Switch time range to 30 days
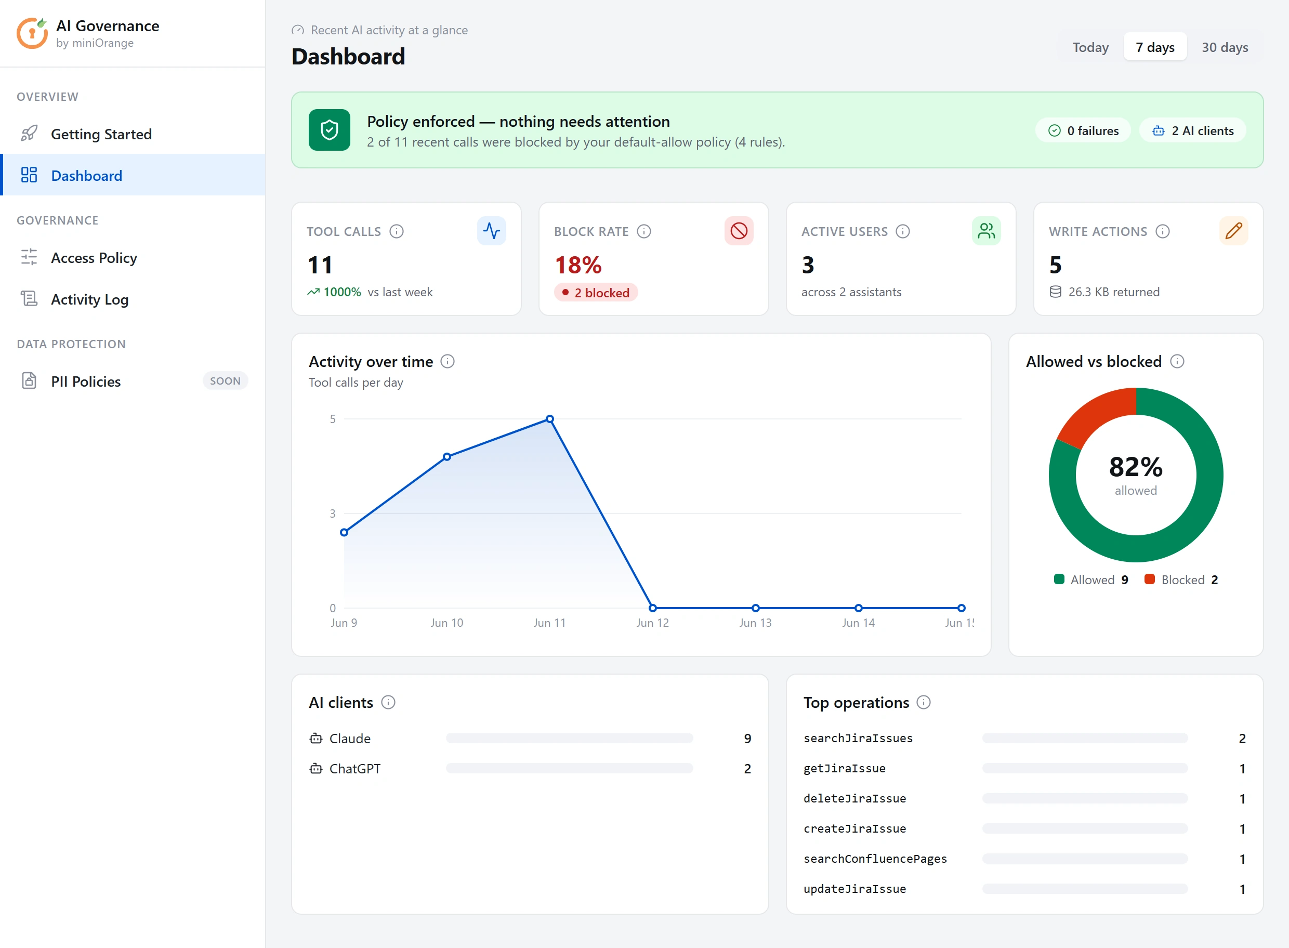 [1225, 47]
